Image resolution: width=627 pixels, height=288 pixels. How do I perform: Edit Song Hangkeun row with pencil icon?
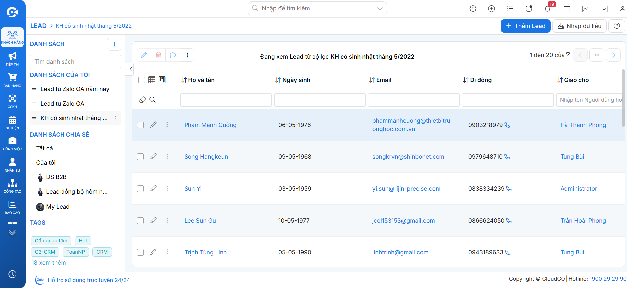(x=153, y=156)
